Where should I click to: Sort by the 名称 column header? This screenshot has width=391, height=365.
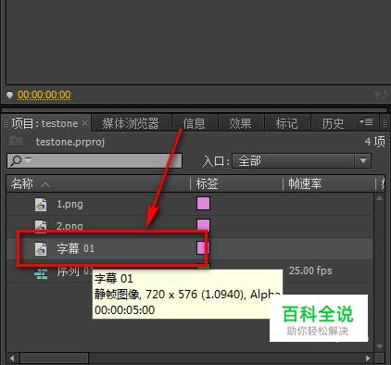tap(21, 183)
